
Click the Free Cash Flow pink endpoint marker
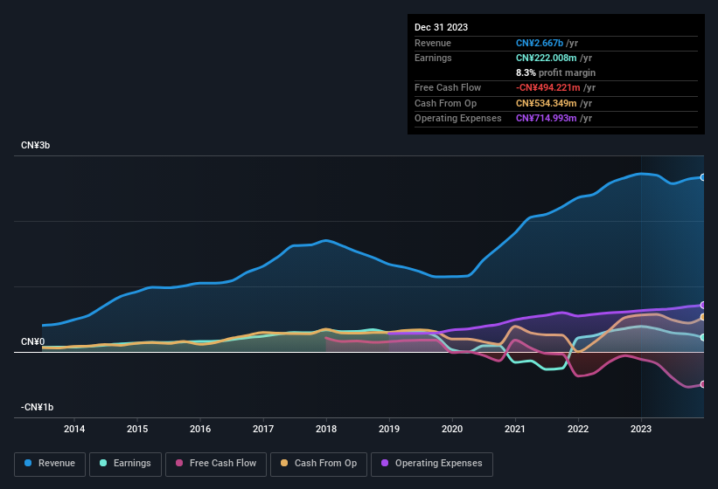click(702, 384)
